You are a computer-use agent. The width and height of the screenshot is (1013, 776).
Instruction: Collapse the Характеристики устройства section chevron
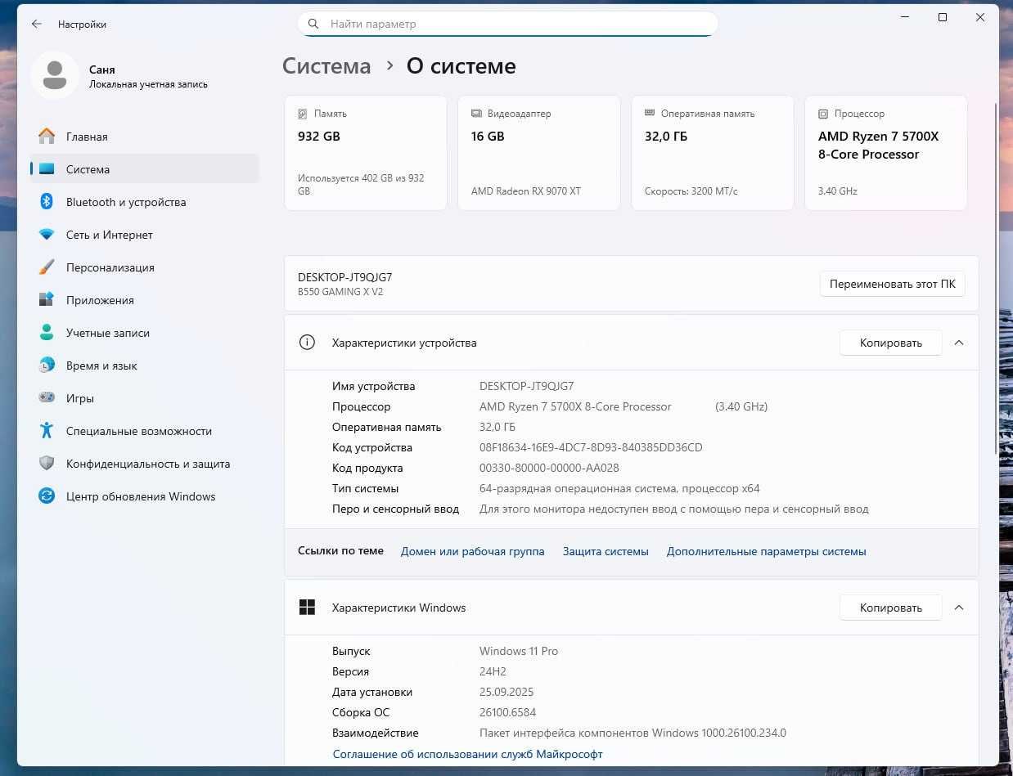(x=959, y=343)
